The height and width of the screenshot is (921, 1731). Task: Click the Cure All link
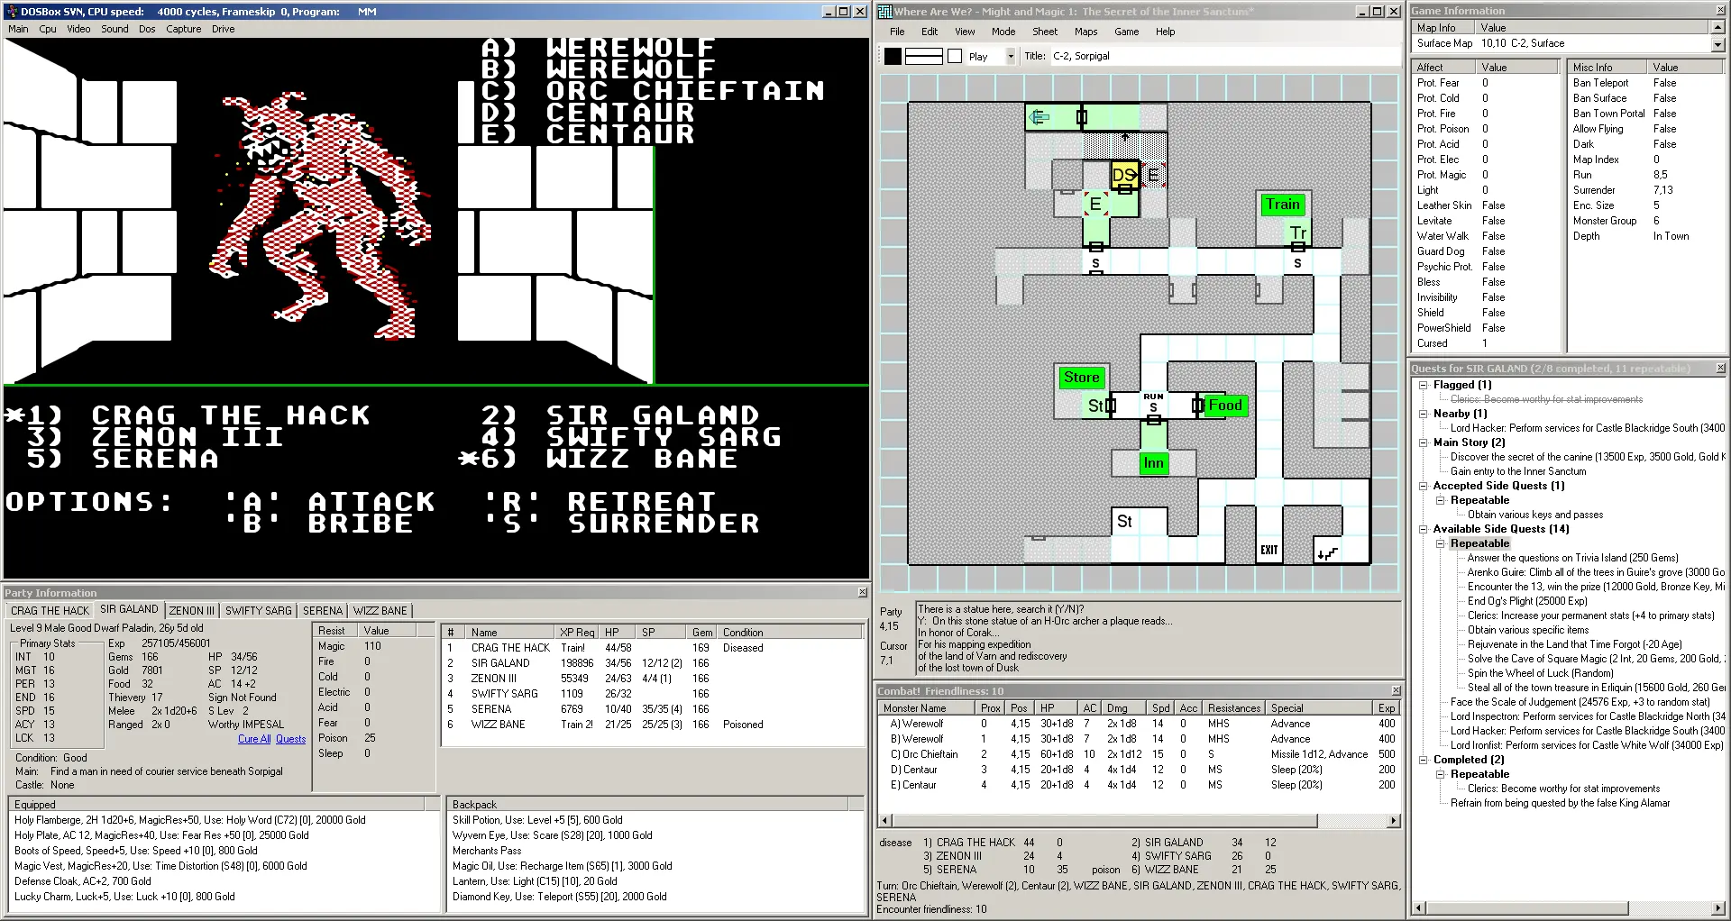[253, 739]
